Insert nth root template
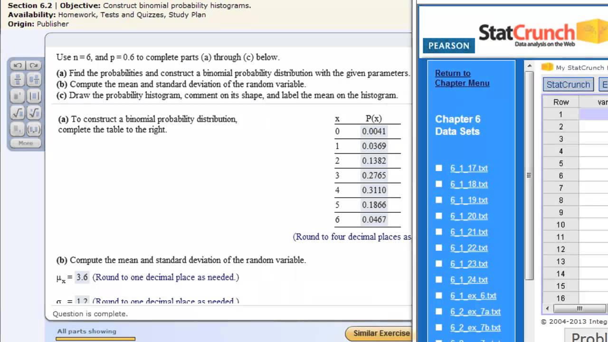Image resolution: width=608 pixels, height=342 pixels. tap(34, 113)
